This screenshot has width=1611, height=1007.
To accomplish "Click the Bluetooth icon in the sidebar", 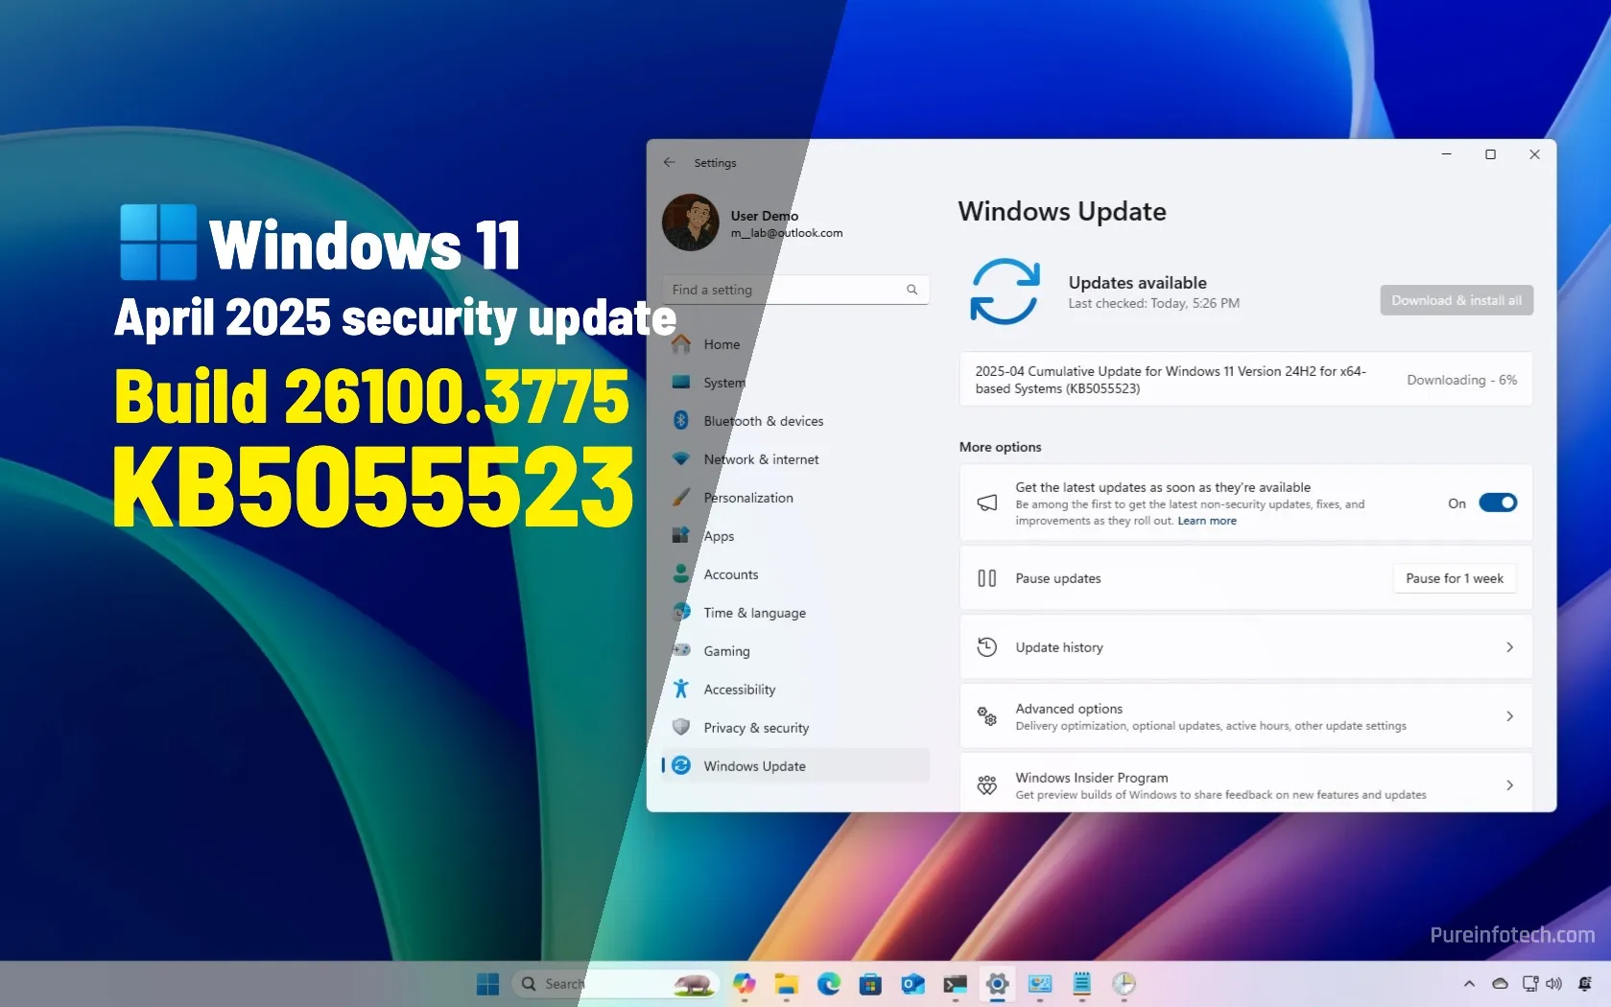I will click(x=681, y=421).
